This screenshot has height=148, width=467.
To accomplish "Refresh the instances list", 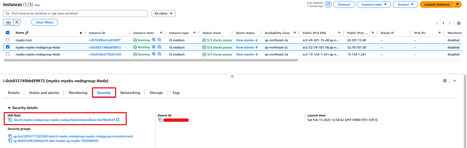I will coord(328,4).
